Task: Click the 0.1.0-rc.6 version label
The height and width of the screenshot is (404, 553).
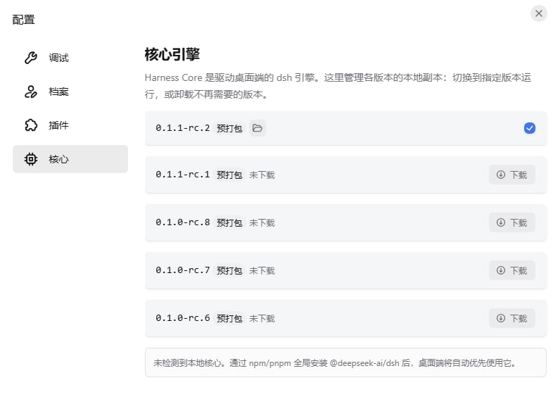Action: click(x=183, y=318)
